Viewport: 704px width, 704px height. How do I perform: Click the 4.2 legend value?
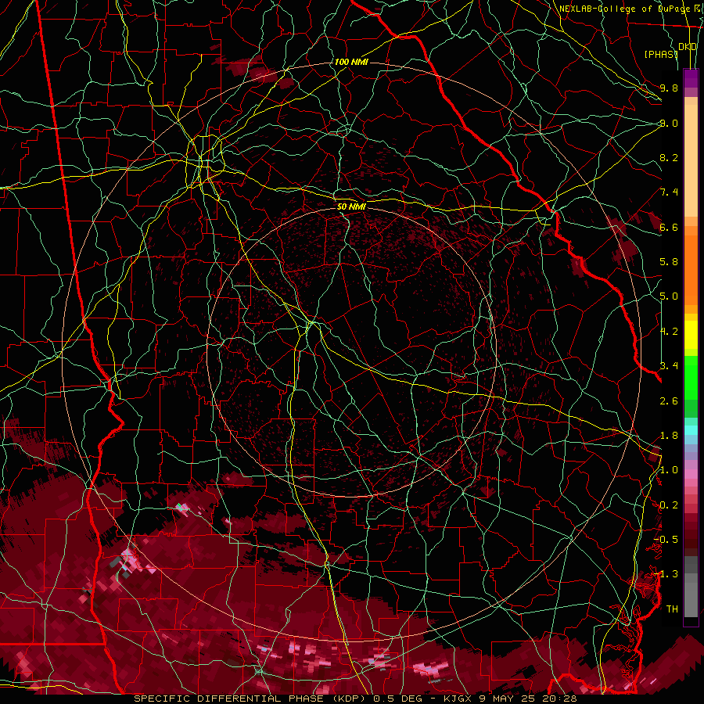669,332
